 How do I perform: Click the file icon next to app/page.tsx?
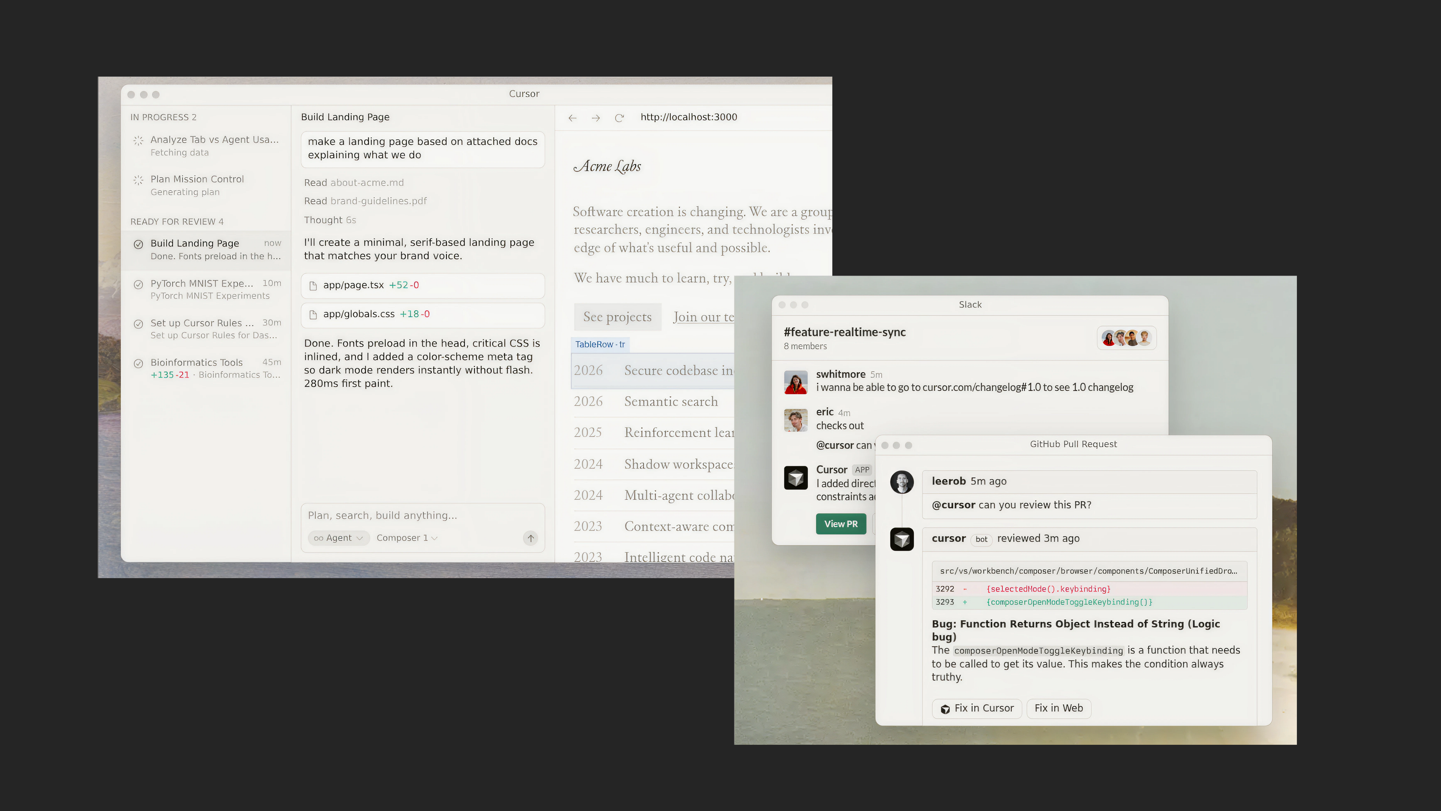[313, 285]
